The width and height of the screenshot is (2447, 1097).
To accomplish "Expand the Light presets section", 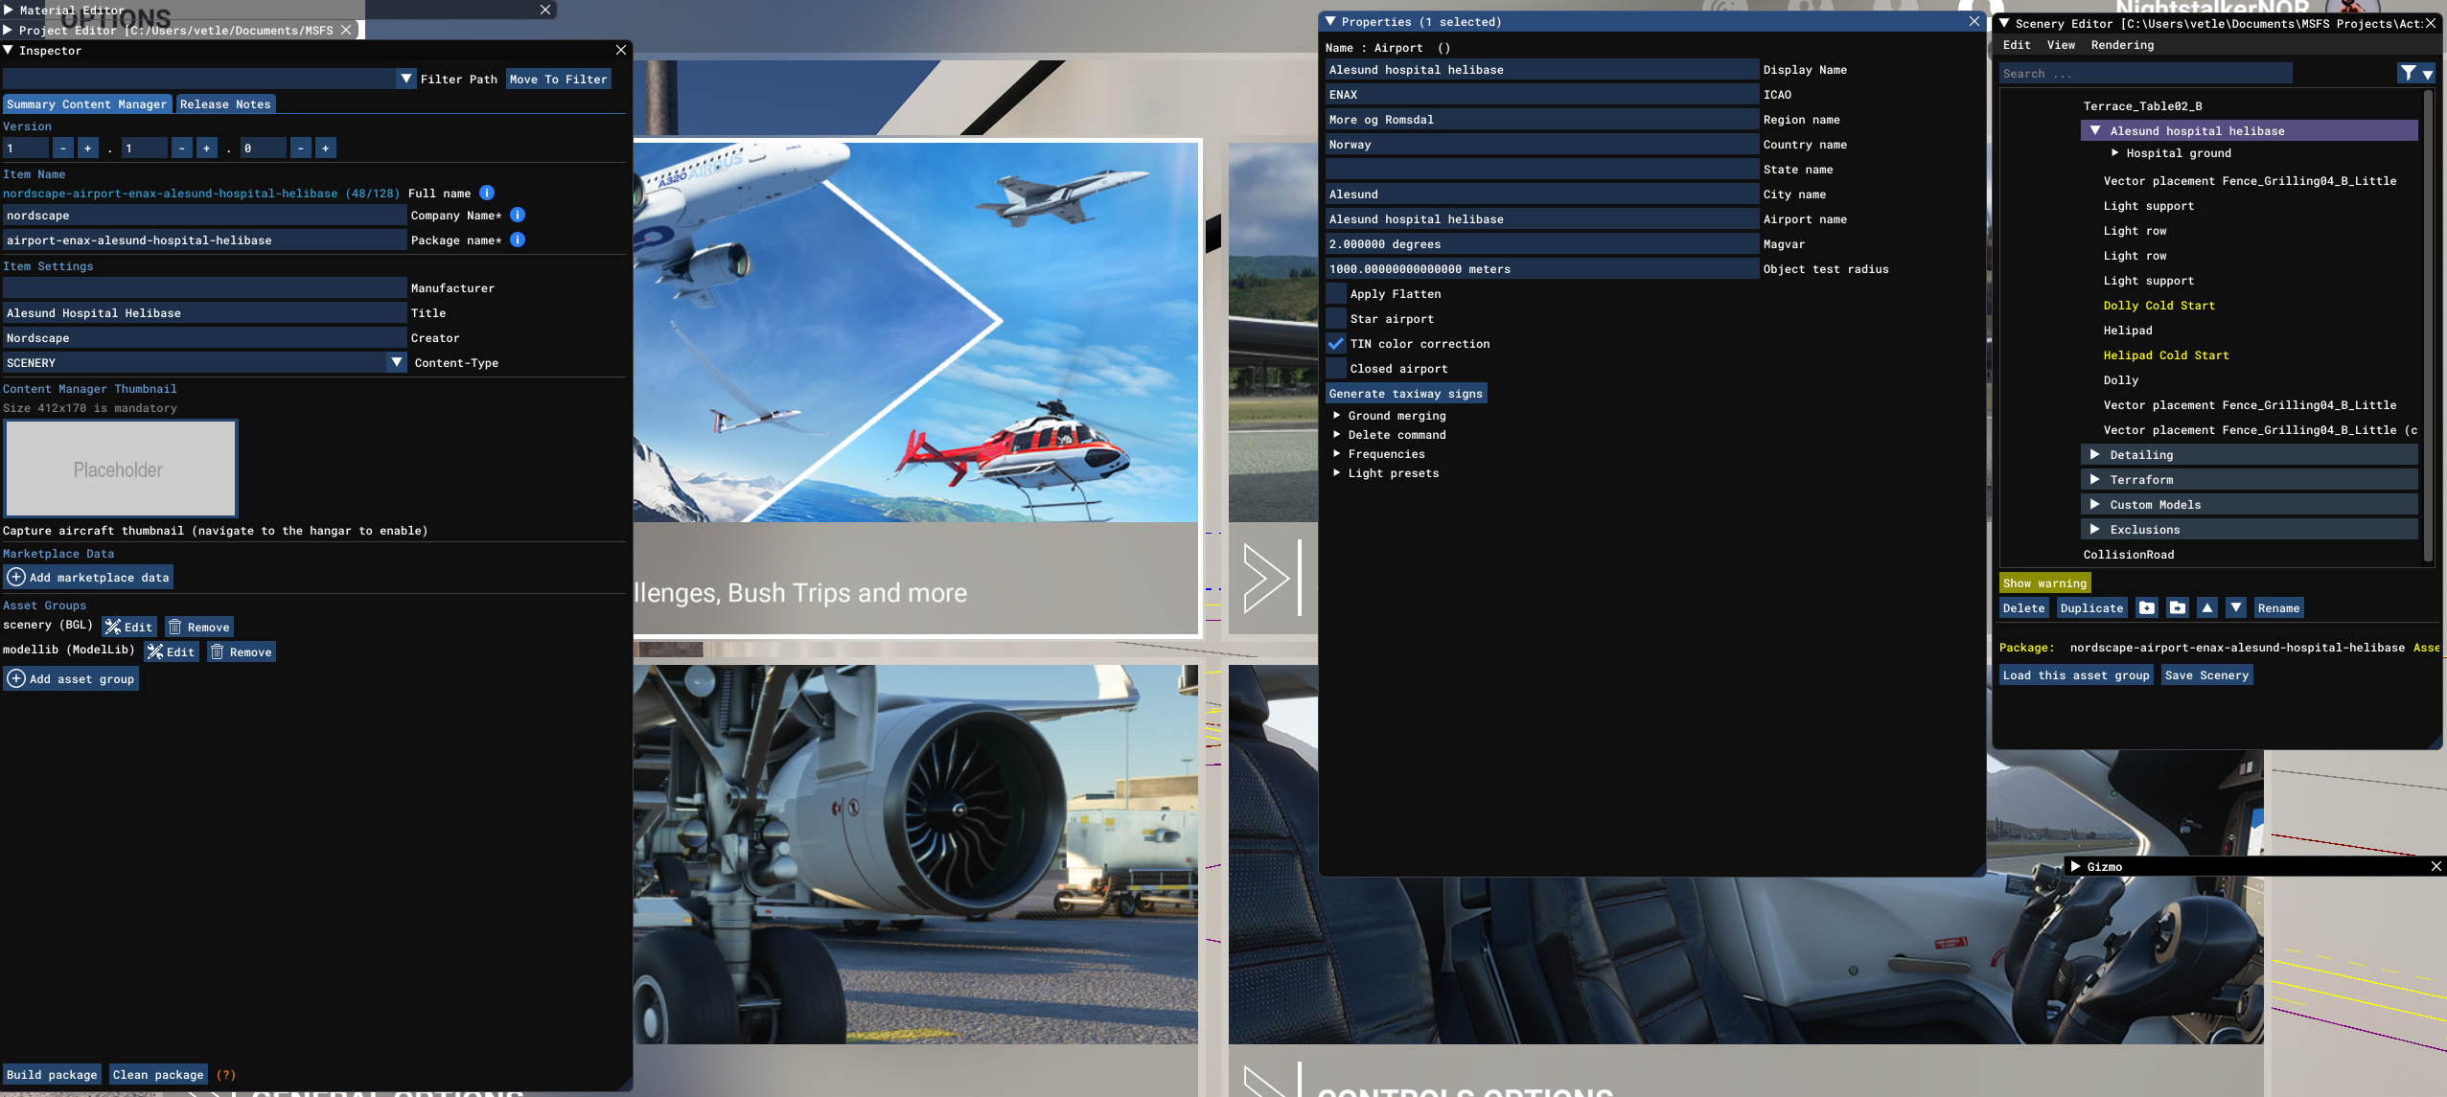I will 1337,472.
